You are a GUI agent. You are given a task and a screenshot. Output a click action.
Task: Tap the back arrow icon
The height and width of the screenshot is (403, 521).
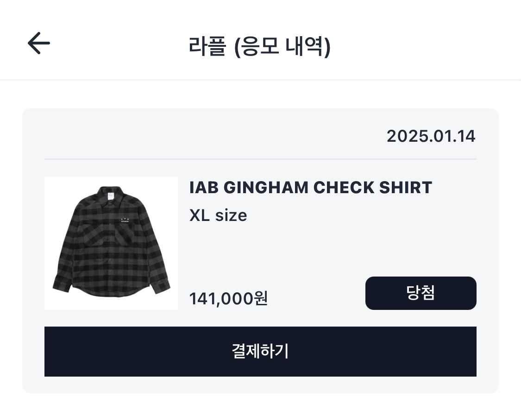pos(39,44)
